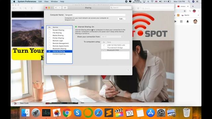The image size is (212, 119).
Task: Open the green circular app in Dock
Action: click(x=88, y=113)
